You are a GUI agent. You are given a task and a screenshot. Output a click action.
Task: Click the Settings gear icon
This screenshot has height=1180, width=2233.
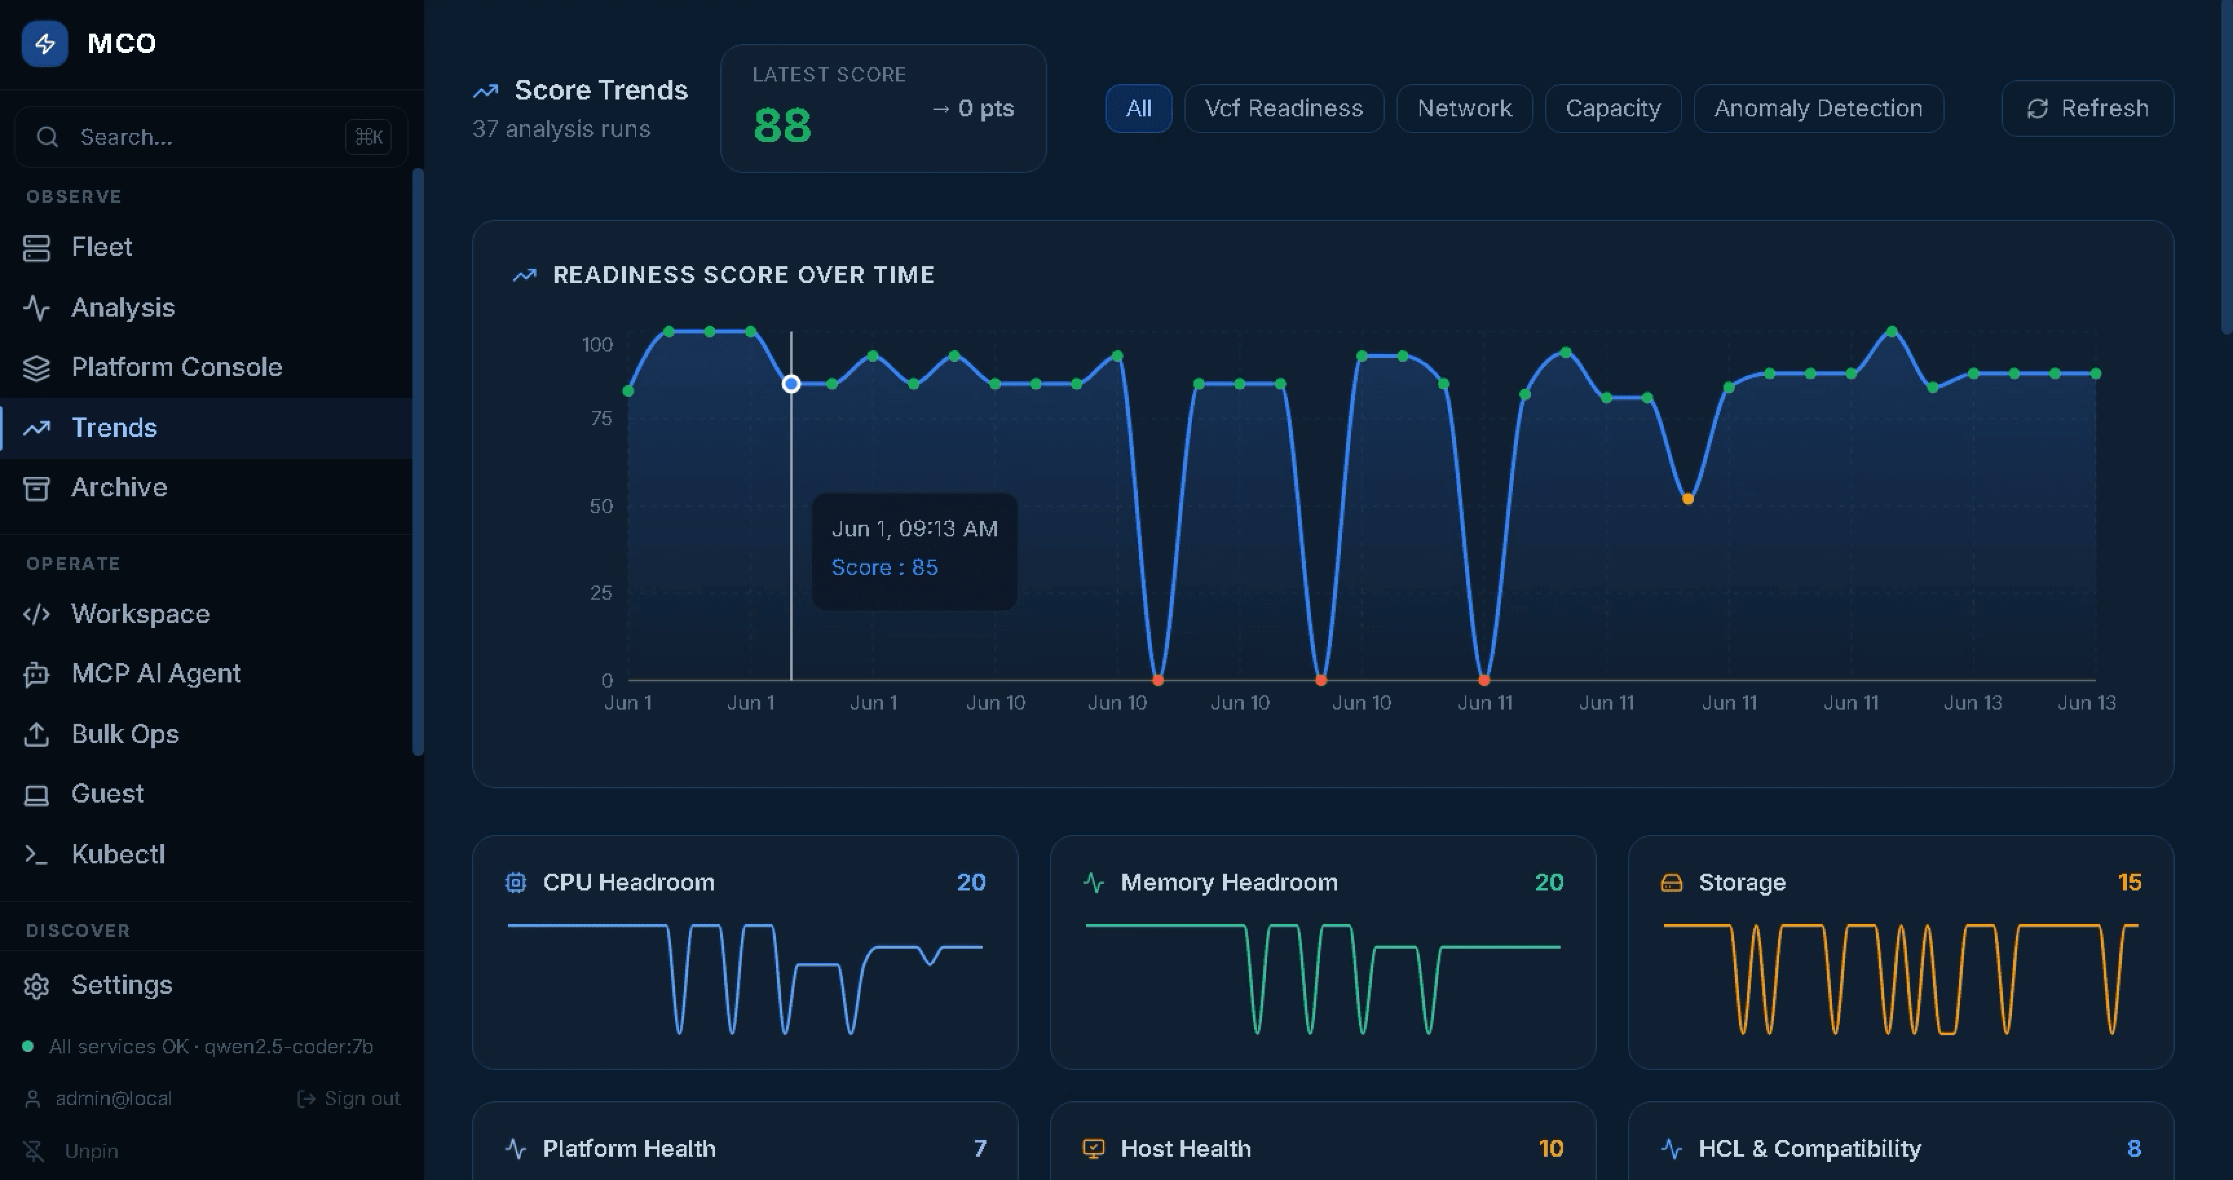(36, 986)
